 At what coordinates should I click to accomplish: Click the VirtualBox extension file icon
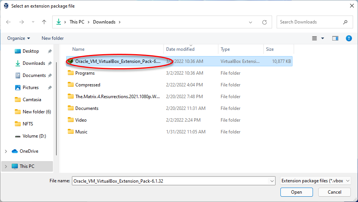(x=70, y=61)
